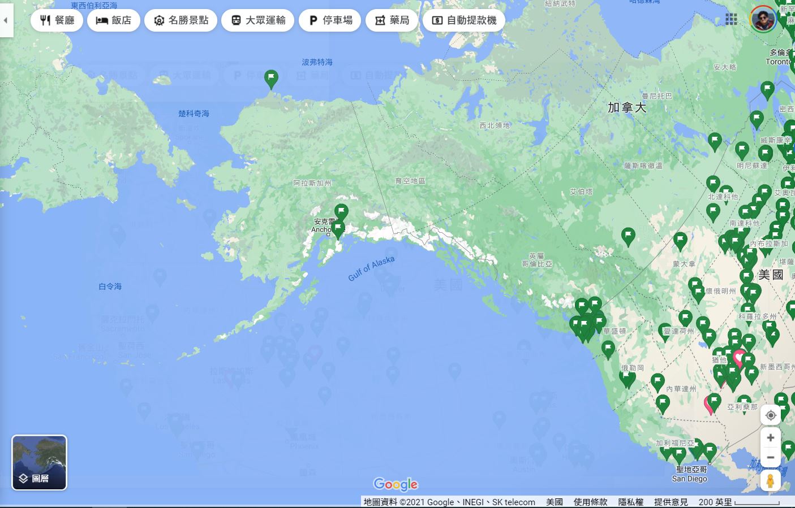795x508 pixels.
Task: Zoom in with the plus button
Action: [x=770, y=438]
